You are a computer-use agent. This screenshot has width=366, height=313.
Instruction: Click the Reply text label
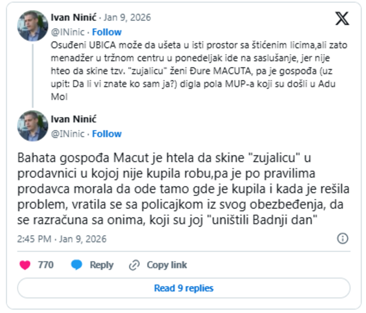coord(101,265)
